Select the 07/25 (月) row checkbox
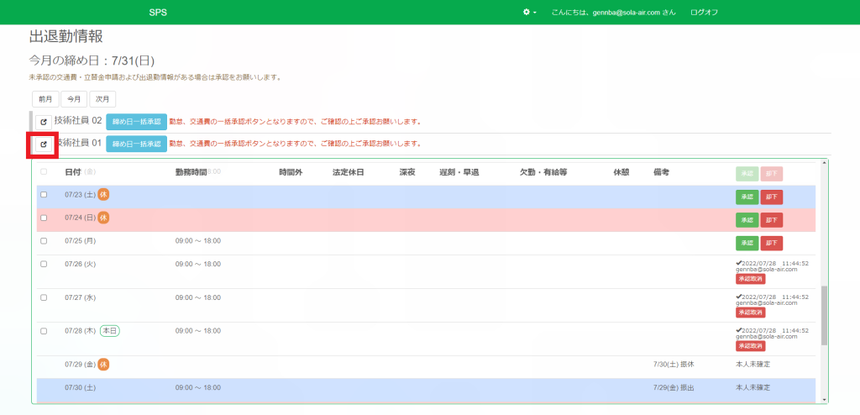This screenshot has height=415, width=860. [x=44, y=241]
